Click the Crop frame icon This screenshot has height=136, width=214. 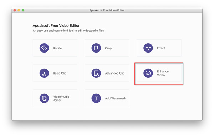coord(96,48)
